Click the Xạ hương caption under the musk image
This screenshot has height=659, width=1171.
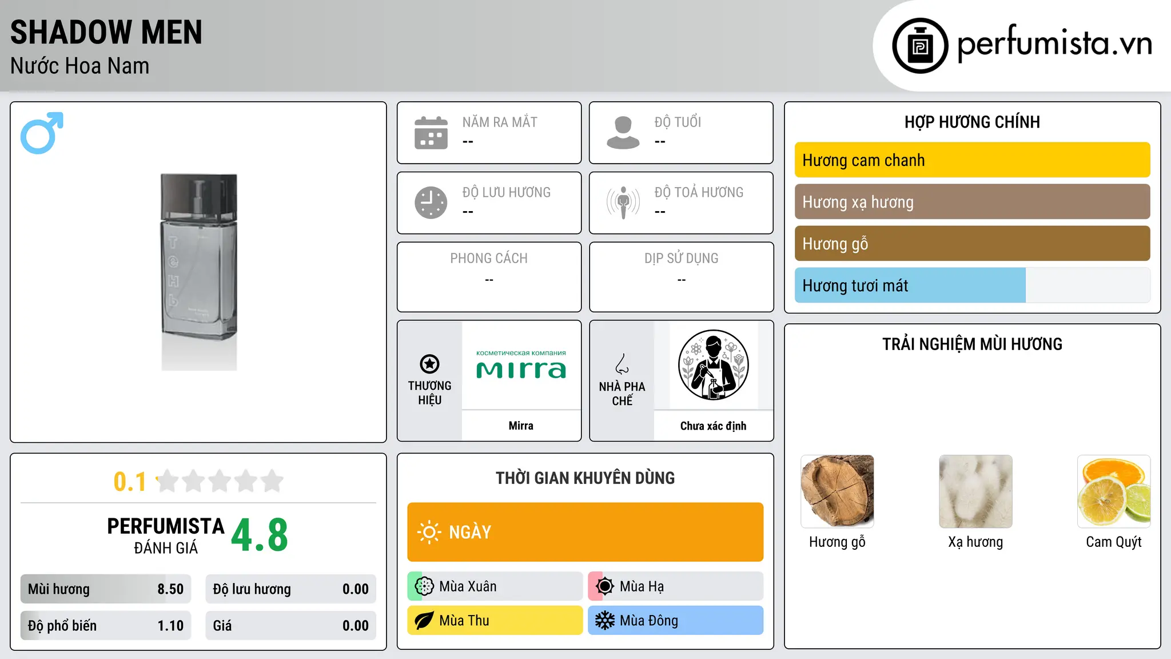975,542
